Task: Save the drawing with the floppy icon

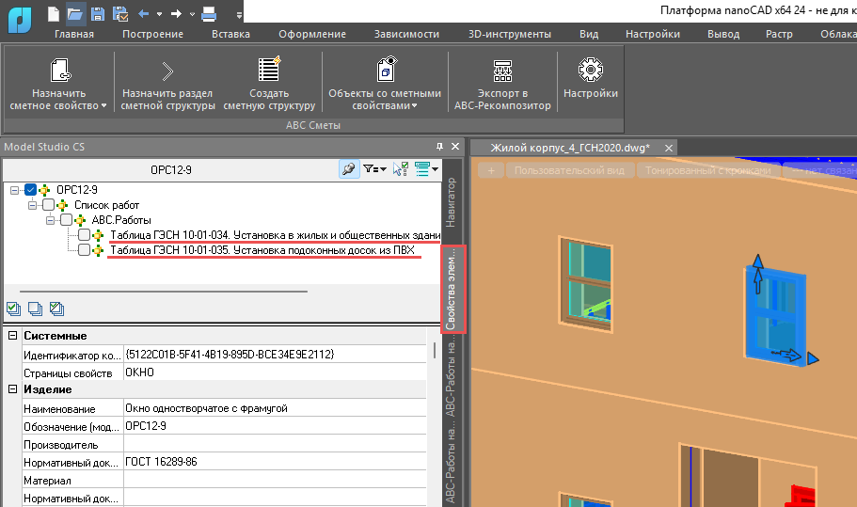Action: tap(98, 14)
